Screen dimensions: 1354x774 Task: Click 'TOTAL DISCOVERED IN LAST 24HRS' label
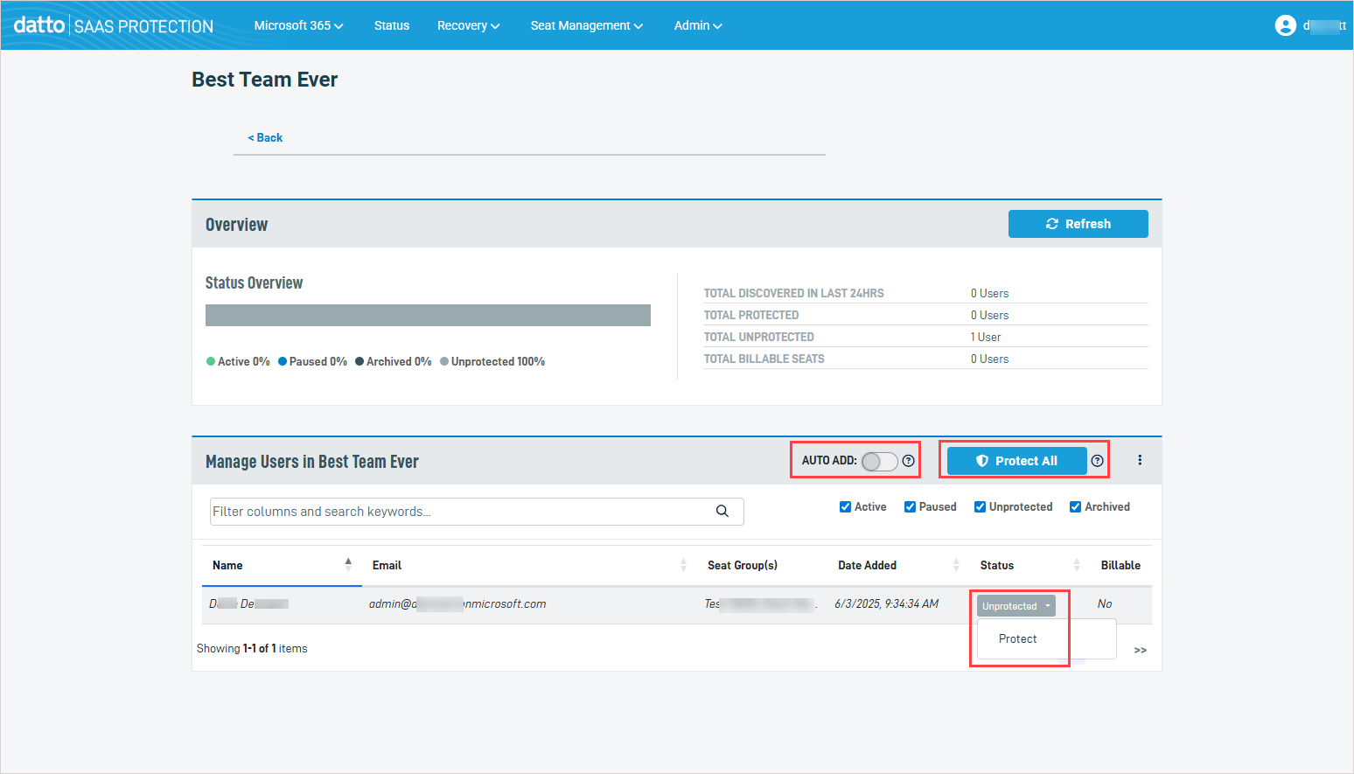(794, 293)
